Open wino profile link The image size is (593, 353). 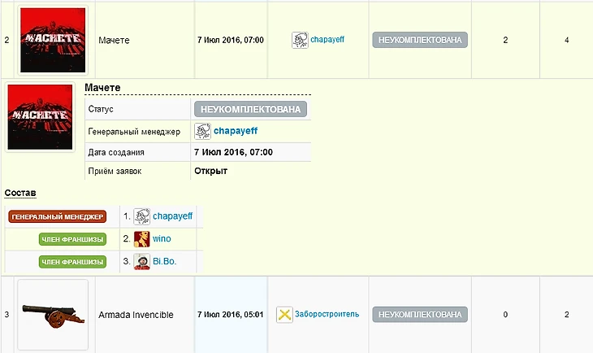point(162,238)
